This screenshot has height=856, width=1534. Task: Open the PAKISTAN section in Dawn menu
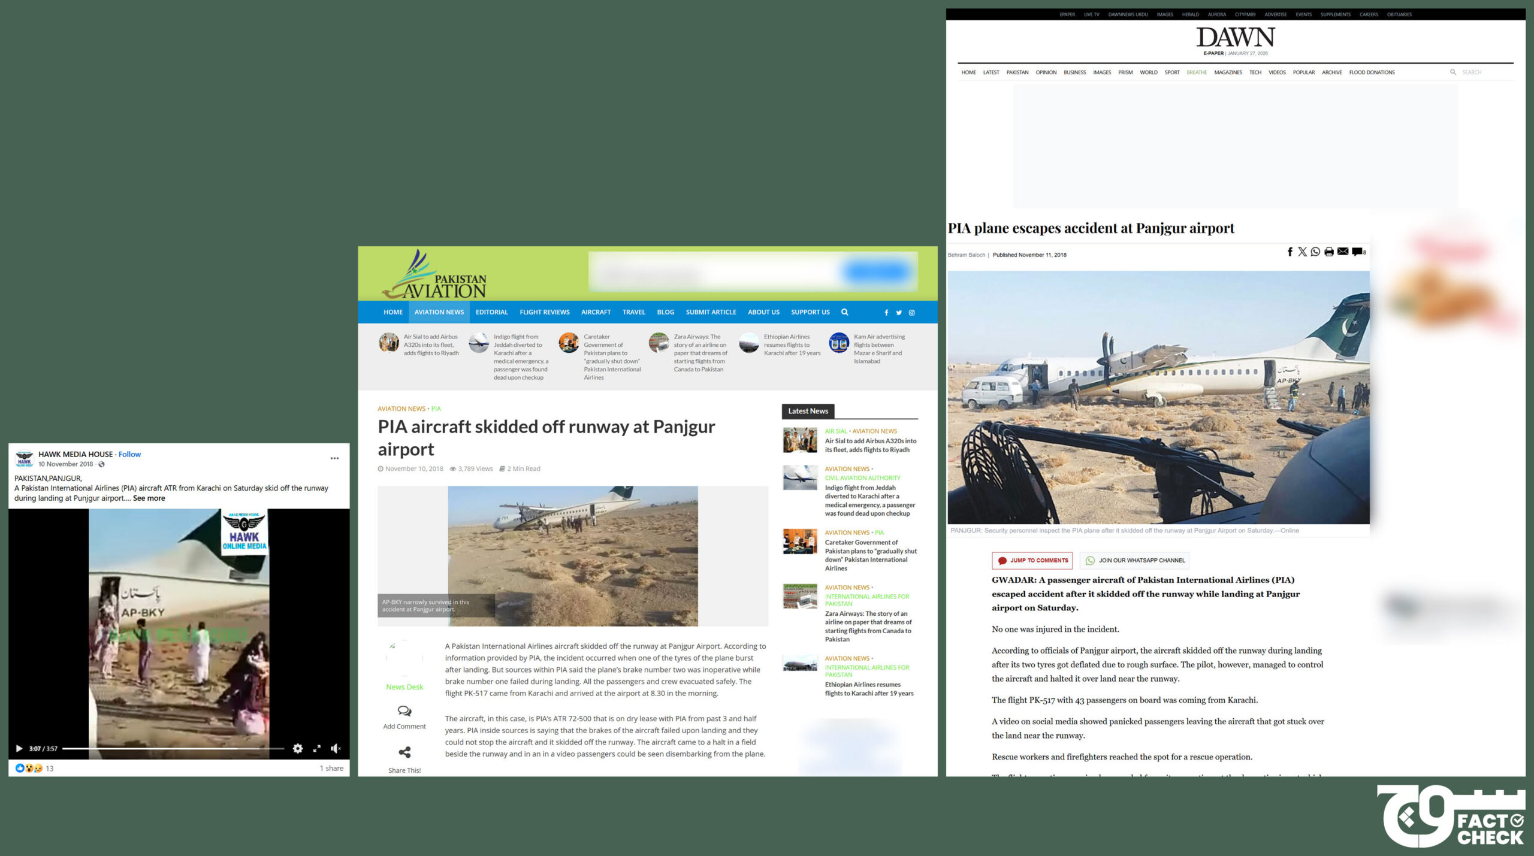1017,72
